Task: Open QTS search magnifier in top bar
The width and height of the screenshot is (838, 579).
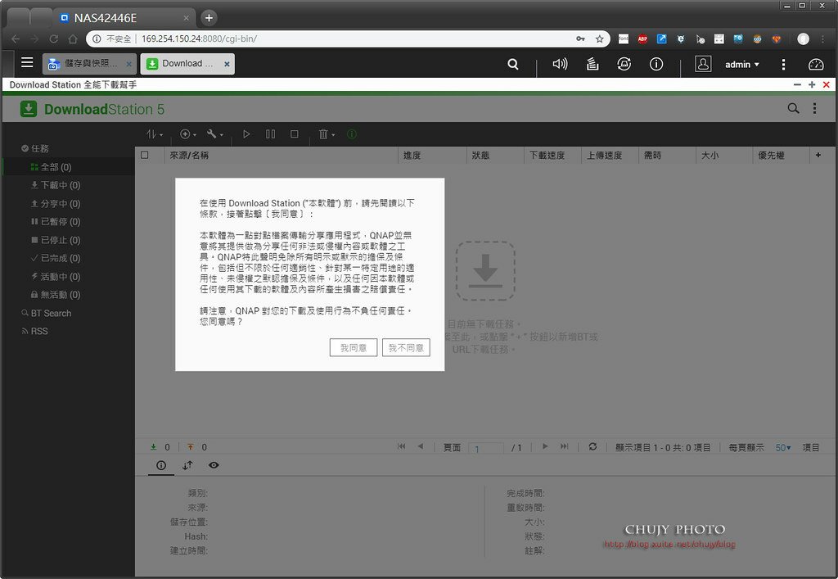Action: (512, 64)
